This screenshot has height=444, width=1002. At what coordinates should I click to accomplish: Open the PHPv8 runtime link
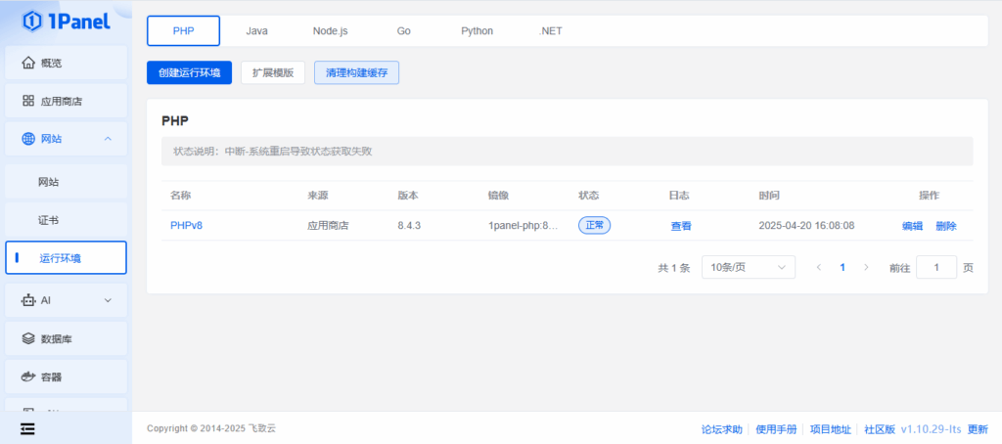coord(186,226)
